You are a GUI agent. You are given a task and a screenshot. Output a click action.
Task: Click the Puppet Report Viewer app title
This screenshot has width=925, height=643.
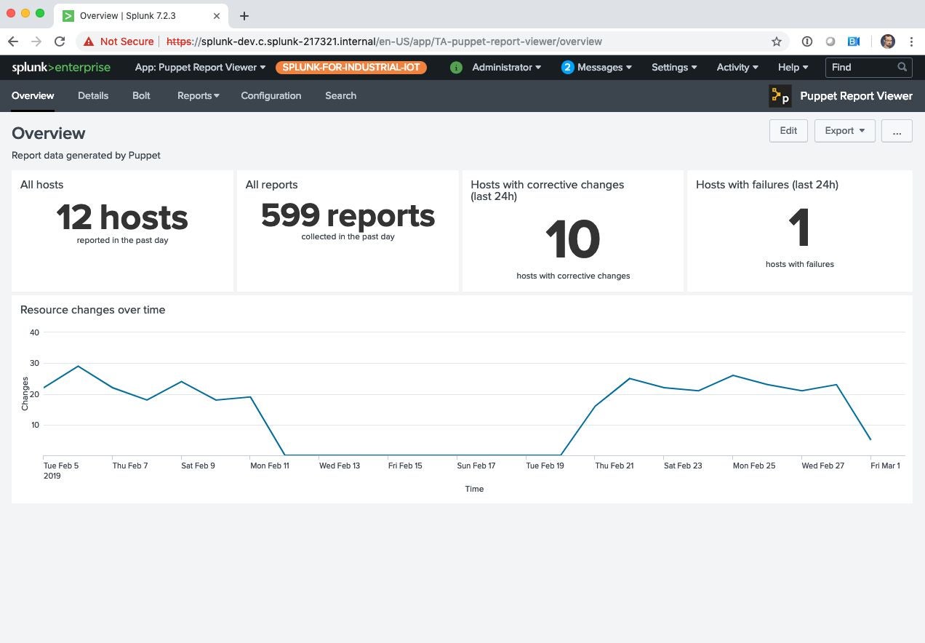coord(856,96)
